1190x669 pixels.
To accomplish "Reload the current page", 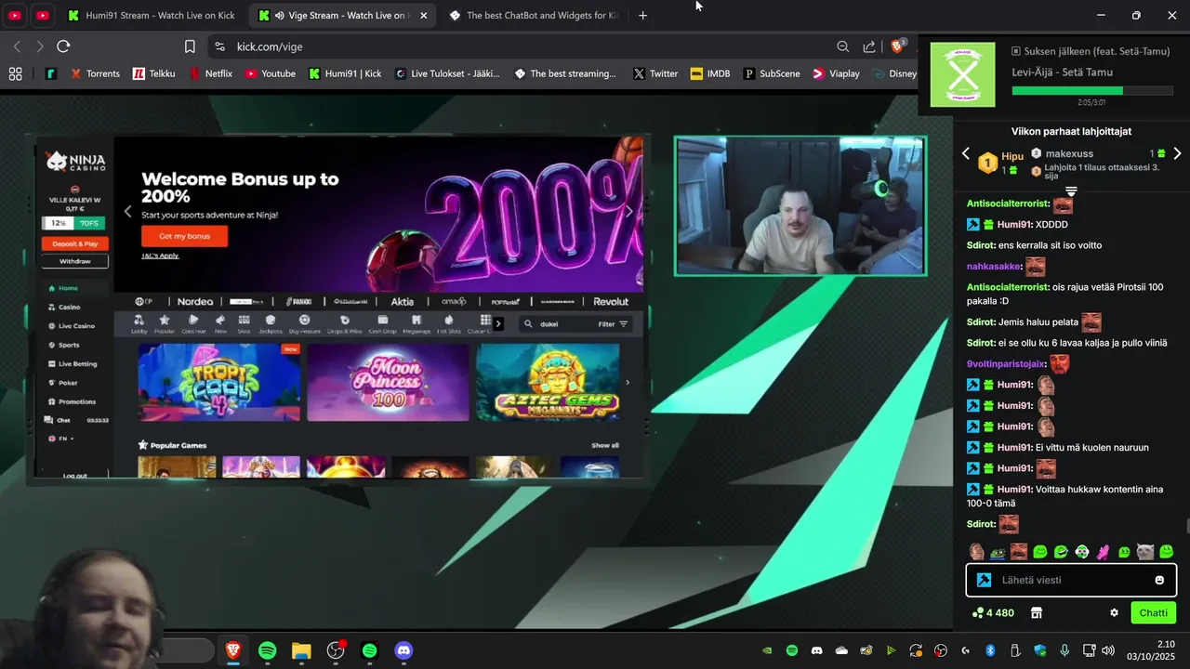I will coord(63,46).
